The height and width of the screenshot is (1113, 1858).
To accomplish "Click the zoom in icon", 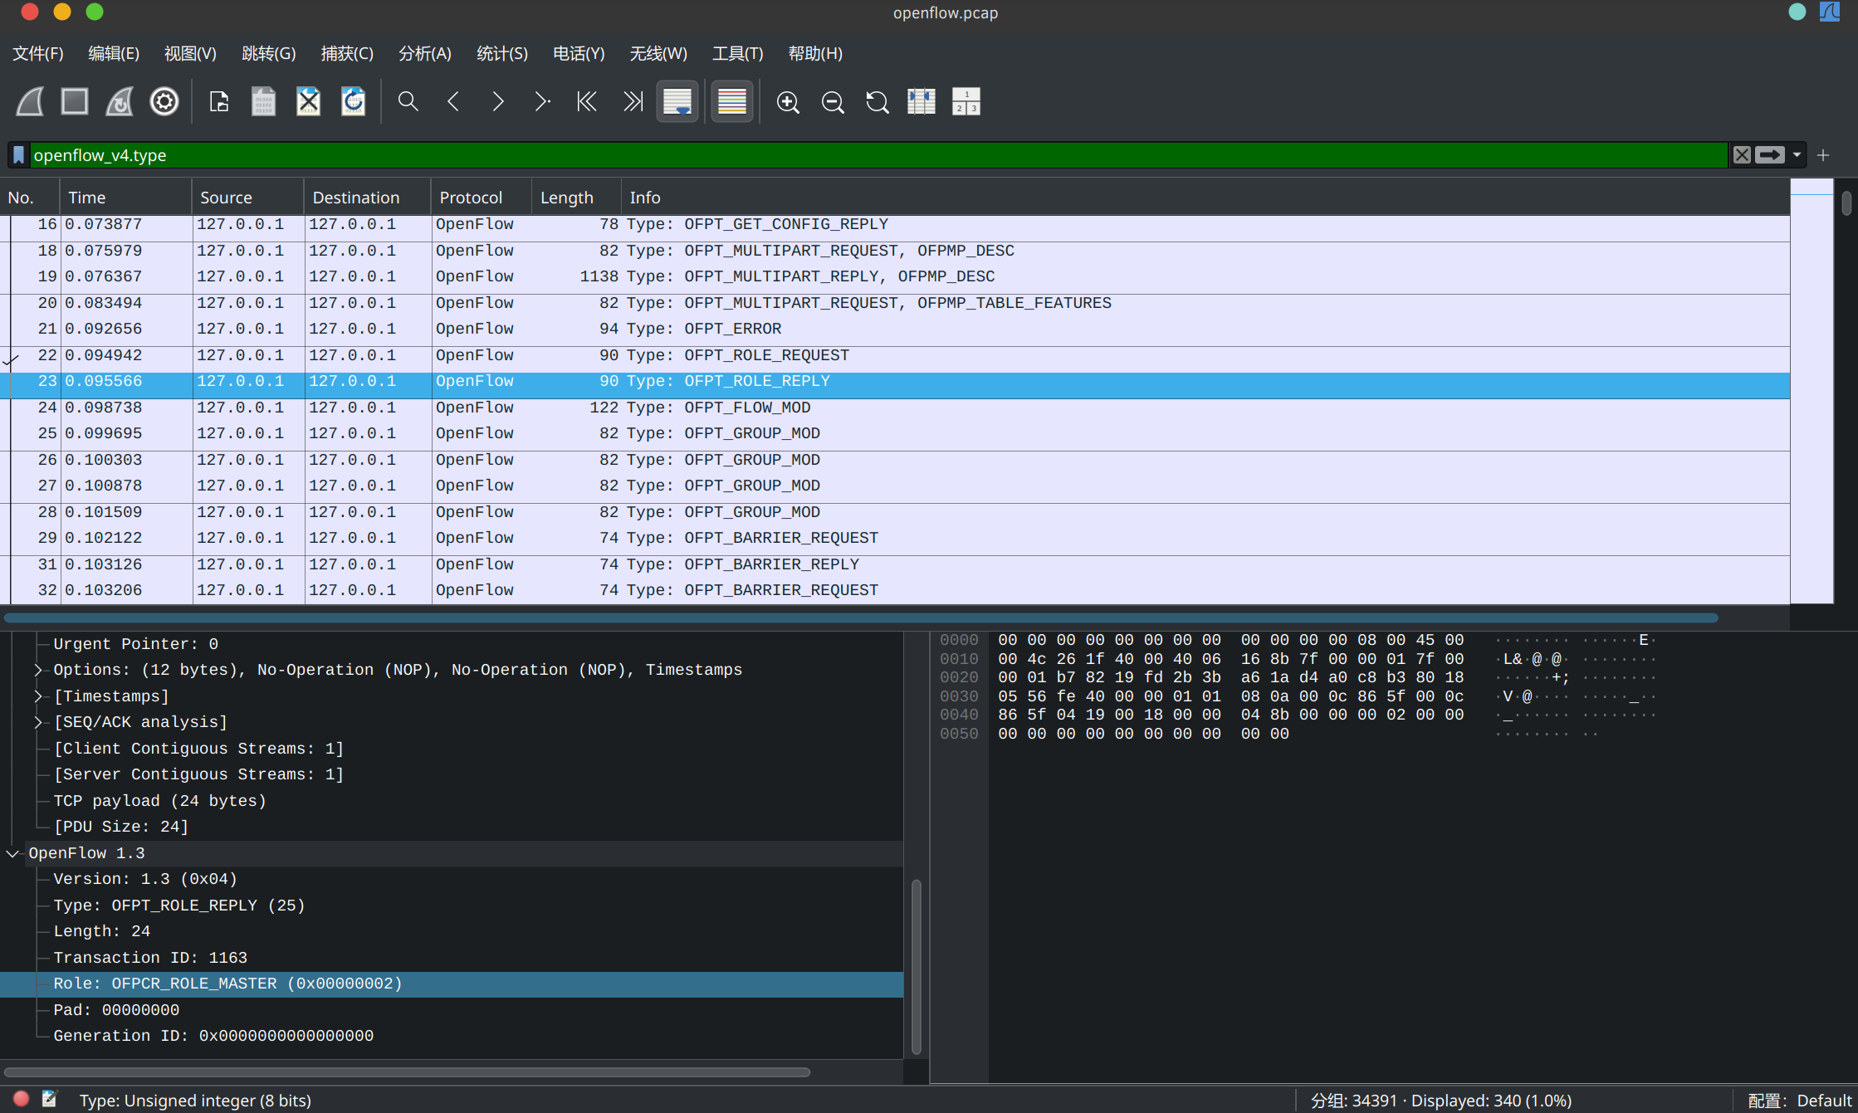I will pyautogui.click(x=787, y=102).
